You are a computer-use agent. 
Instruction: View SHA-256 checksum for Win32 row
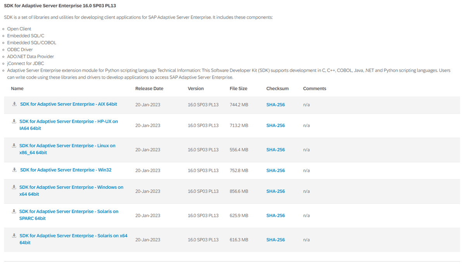pos(276,170)
